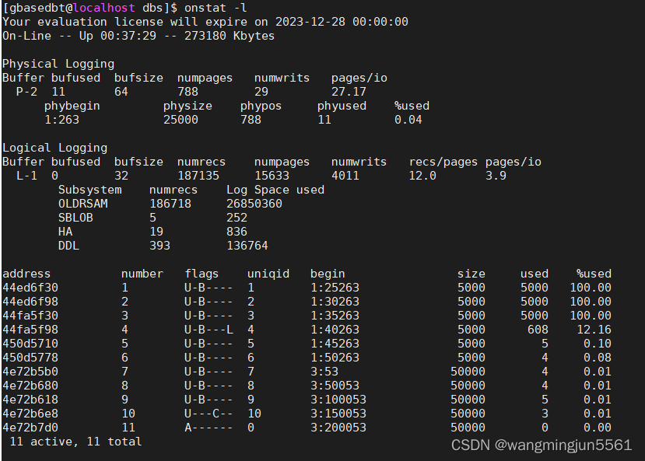The height and width of the screenshot is (461, 645).
Task: Click log address '4e72b7d0'
Action: click(x=30, y=427)
